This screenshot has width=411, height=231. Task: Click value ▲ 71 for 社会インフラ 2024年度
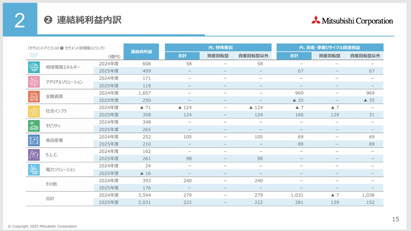(x=146, y=107)
